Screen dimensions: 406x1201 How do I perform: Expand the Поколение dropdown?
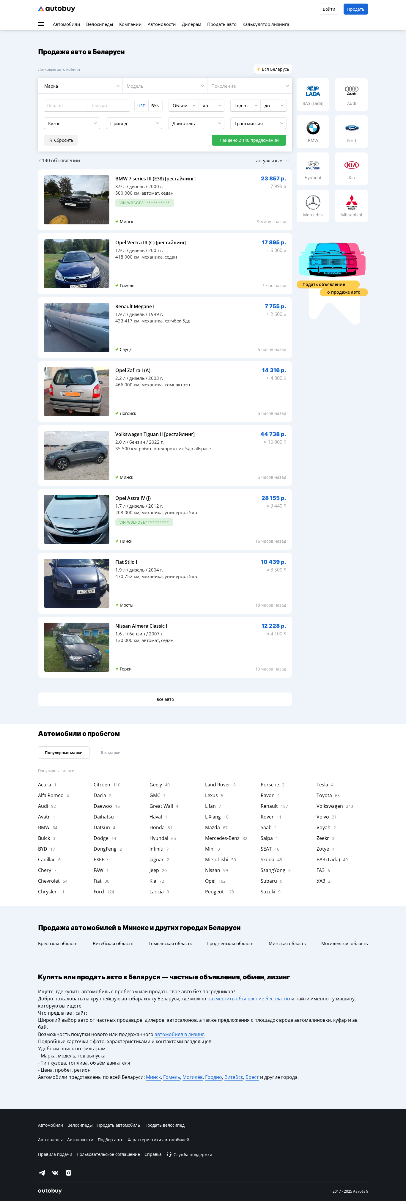click(x=249, y=86)
